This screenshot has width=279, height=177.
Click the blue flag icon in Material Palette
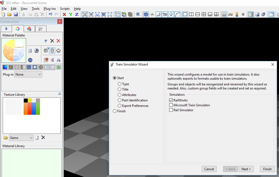tap(46, 41)
